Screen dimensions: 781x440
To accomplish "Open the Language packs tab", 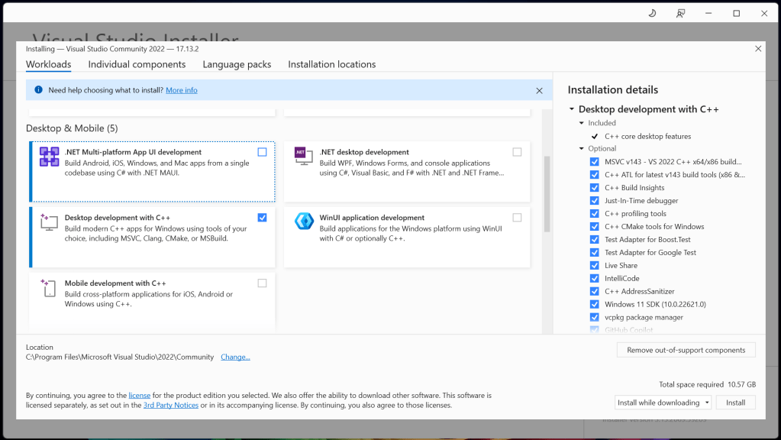I will point(237,65).
